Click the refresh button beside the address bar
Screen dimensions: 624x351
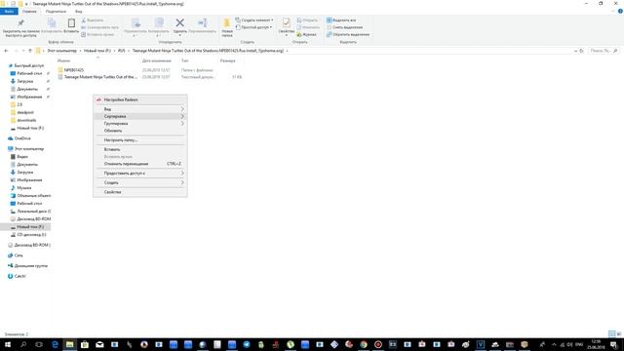(x=581, y=51)
